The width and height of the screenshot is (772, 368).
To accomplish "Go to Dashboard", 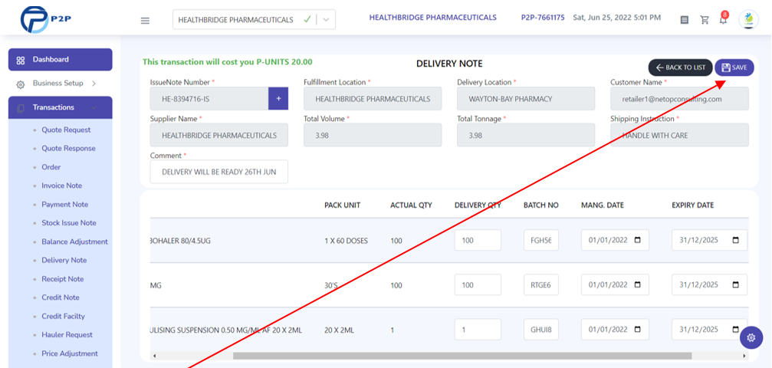I will click(60, 60).
